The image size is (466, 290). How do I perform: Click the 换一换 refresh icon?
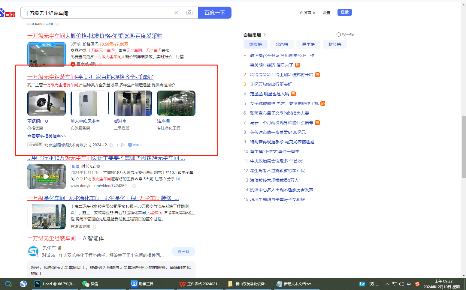click(x=338, y=34)
